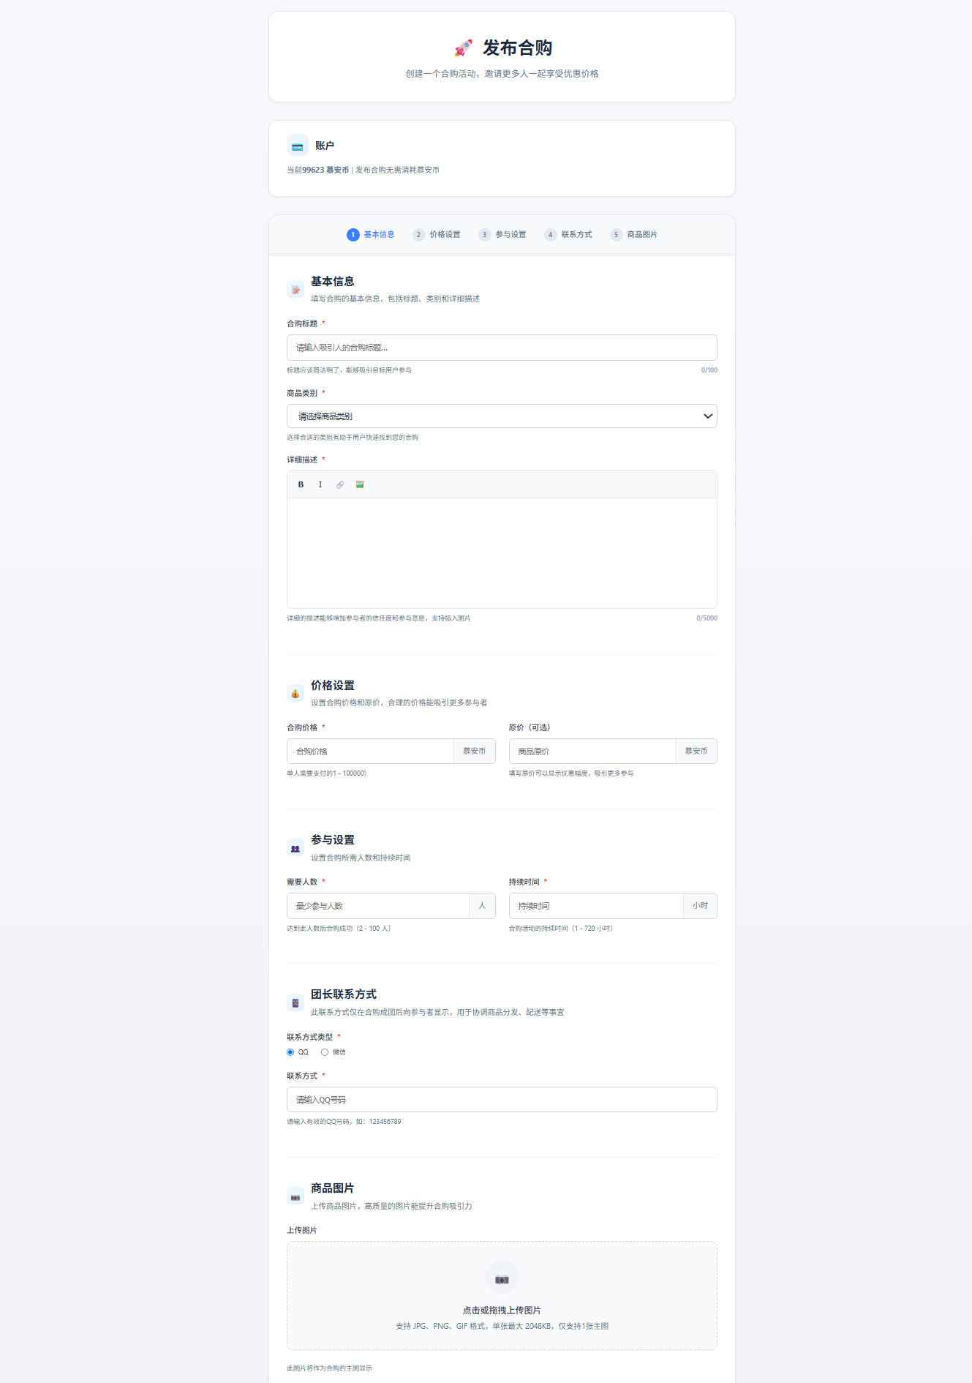Click the QQ号码 contact input field
This screenshot has width=972, height=1383.
[x=502, y=1100]
